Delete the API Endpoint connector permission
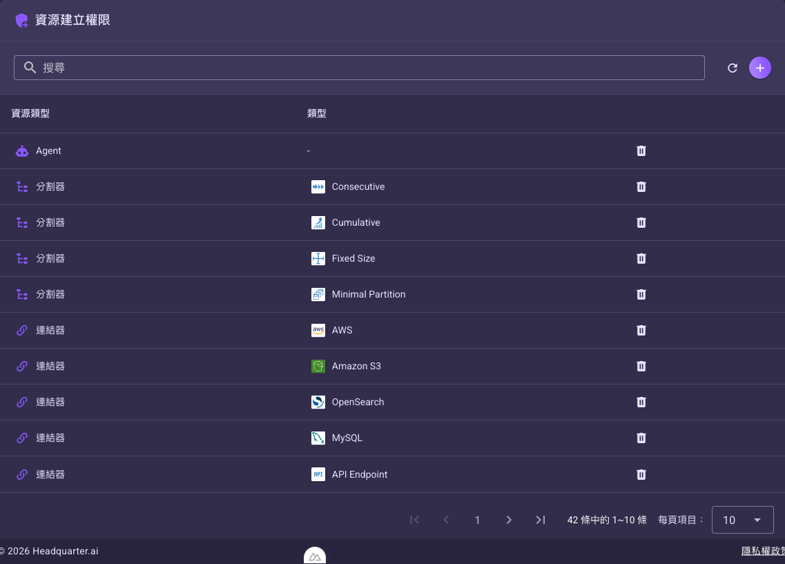 [641, 474]
